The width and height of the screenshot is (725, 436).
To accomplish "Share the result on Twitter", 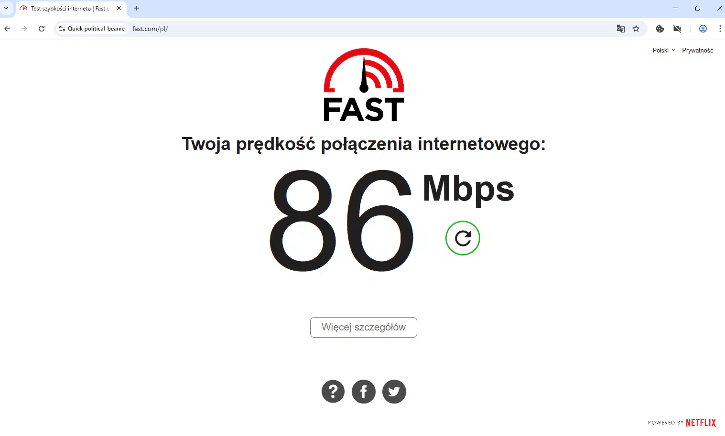I will tap(394, 392).
